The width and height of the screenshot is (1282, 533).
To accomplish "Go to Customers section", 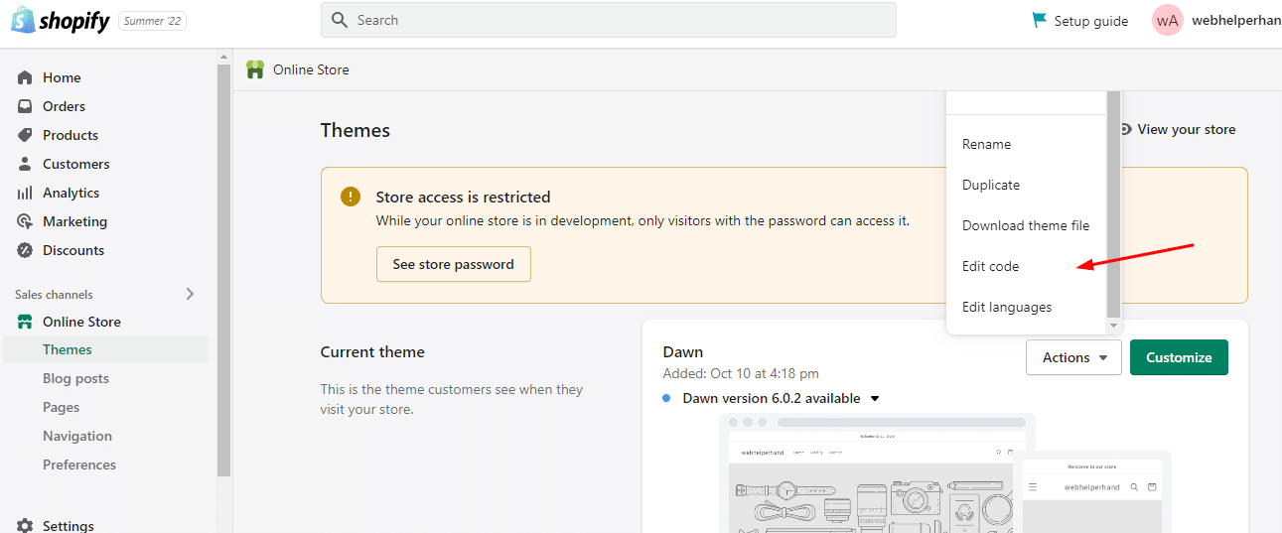I will tap(76, 164).
